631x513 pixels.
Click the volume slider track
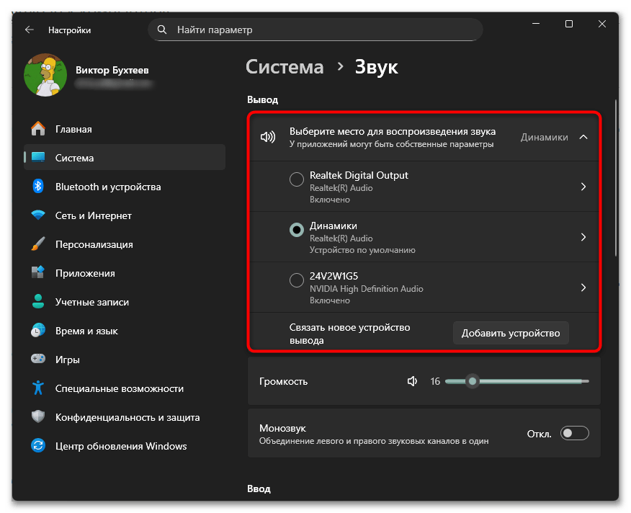coord(533,381)
